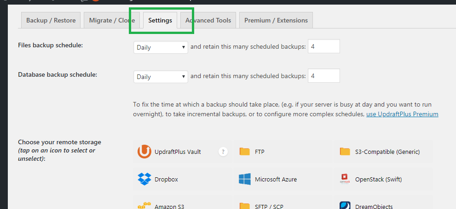456x209 pixels.
Task: Select the UpdraftPlus Vault storage icon
Action: click(x=144, y=152)
